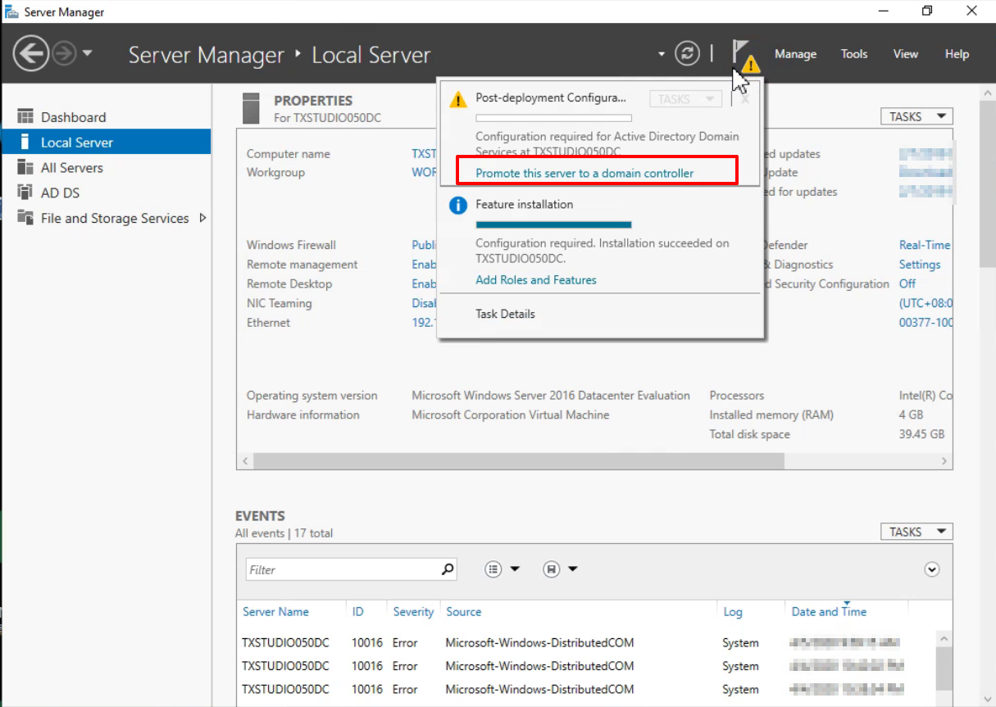Sort by Log column header
996x707 pixels.
(x=732, y=612)
